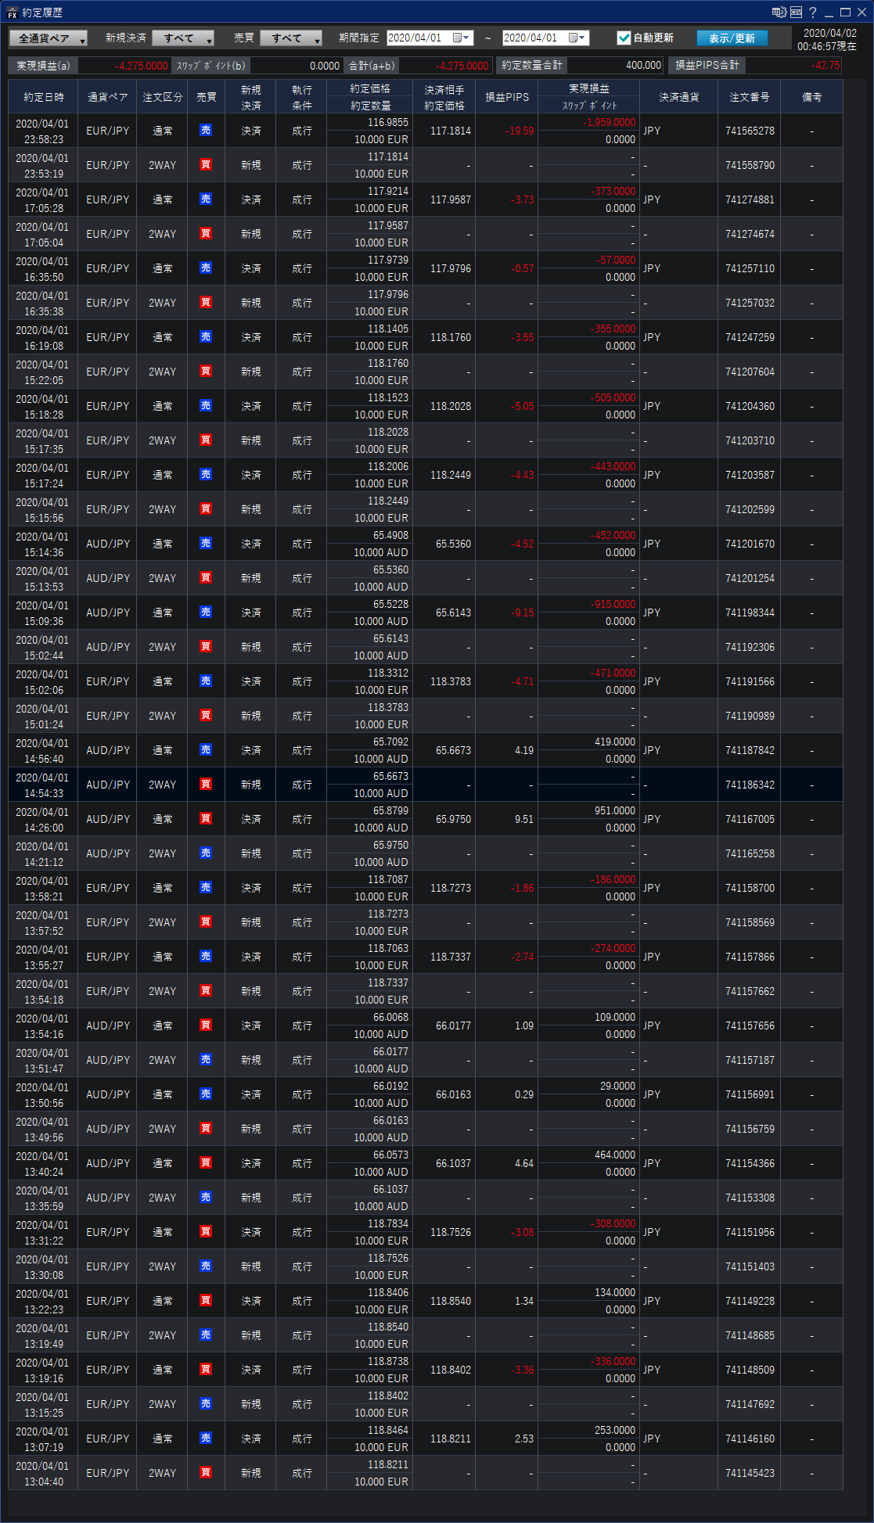874x1523 pixels.
Task: Click the blue sell badge in the 23:58:23 row
Action: tap(206, 131)
